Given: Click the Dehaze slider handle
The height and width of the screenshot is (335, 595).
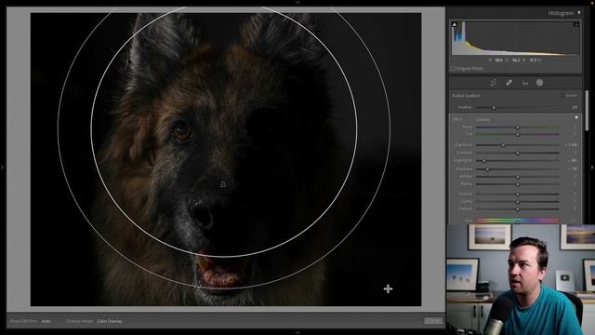Looking at the screenshot, I should (517, 209).
